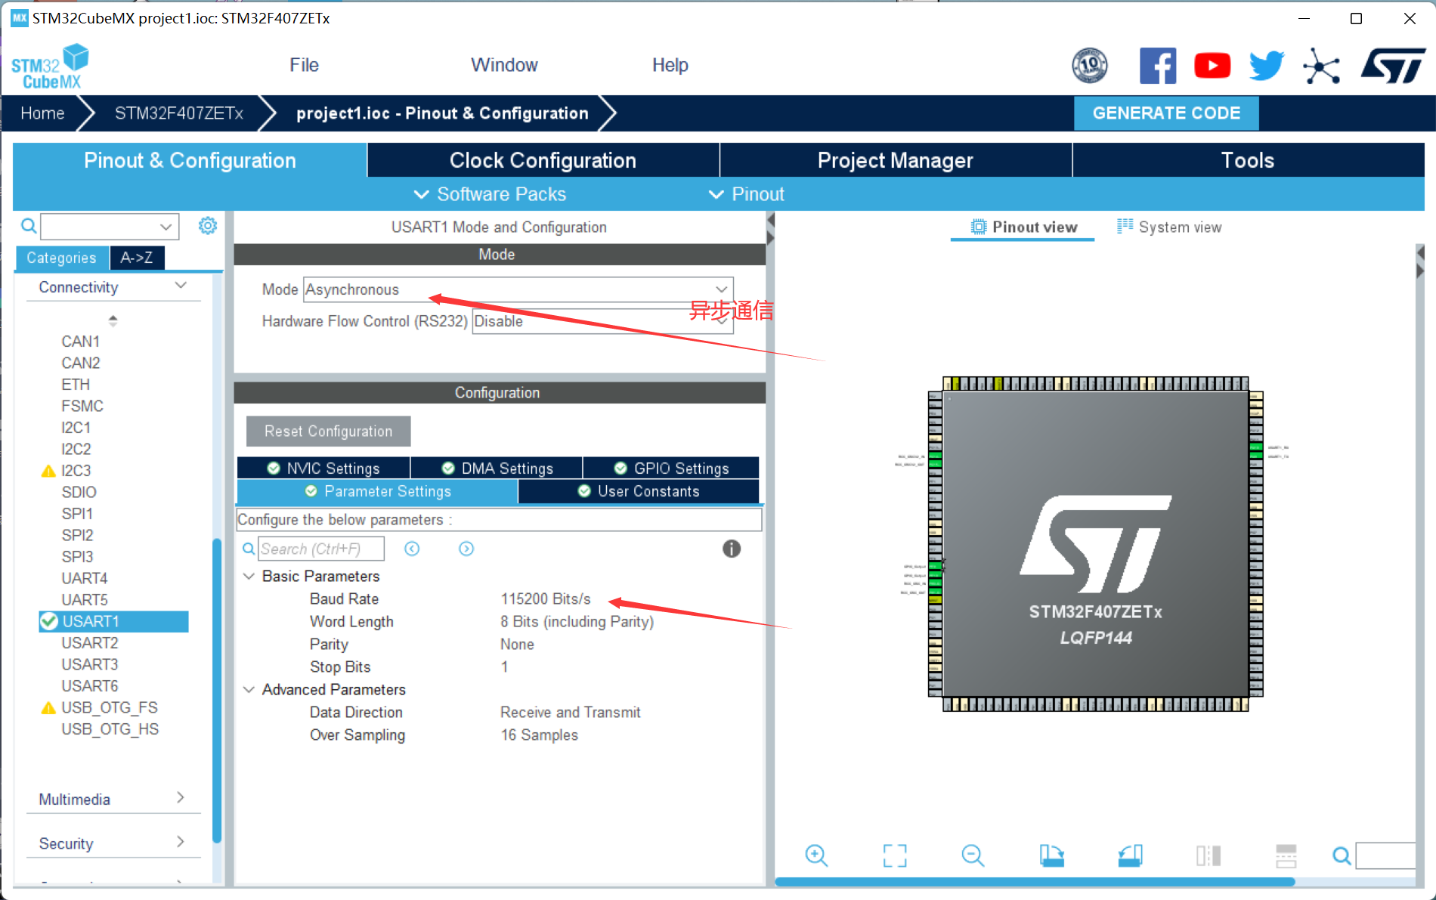Open the File menu

[x=304, y=65]
